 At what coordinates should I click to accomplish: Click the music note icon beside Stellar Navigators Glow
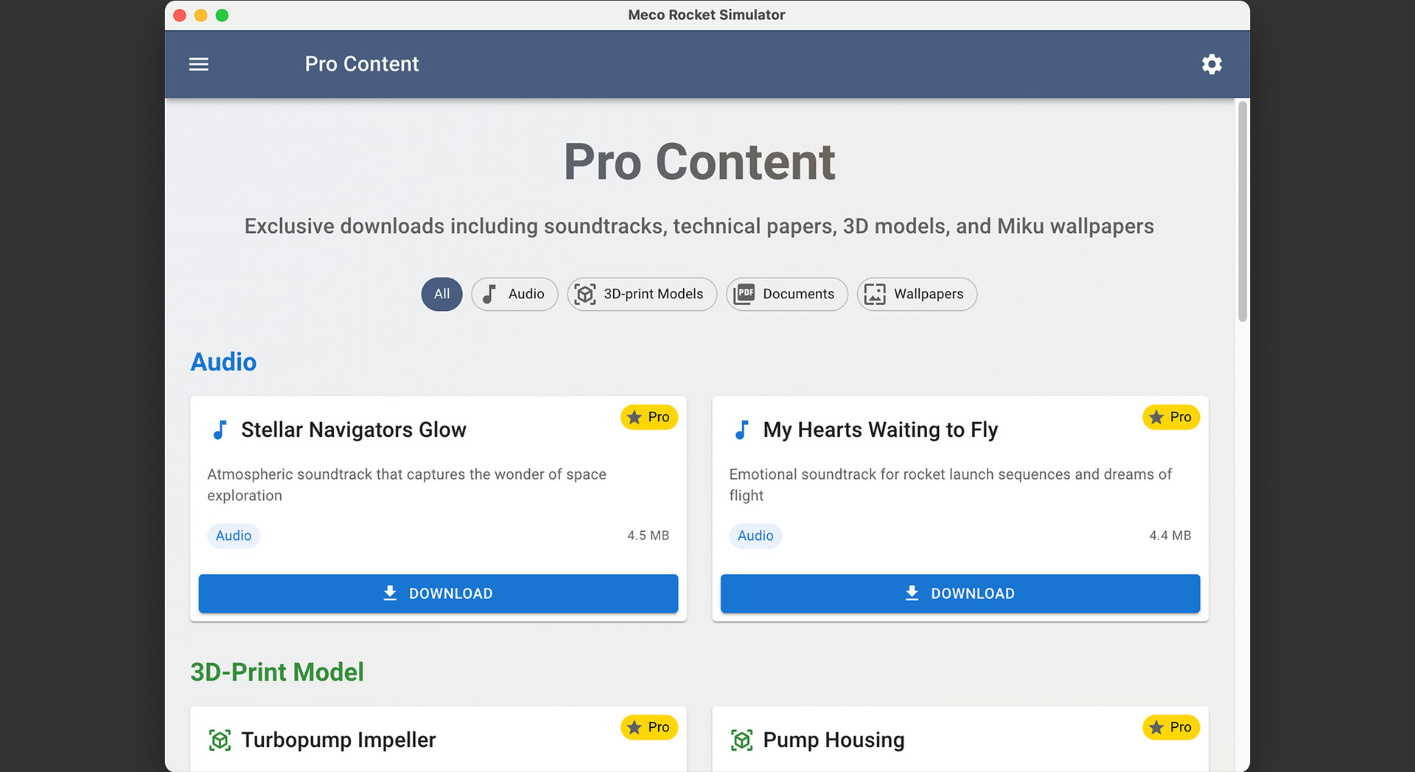[x=220, y=429]
